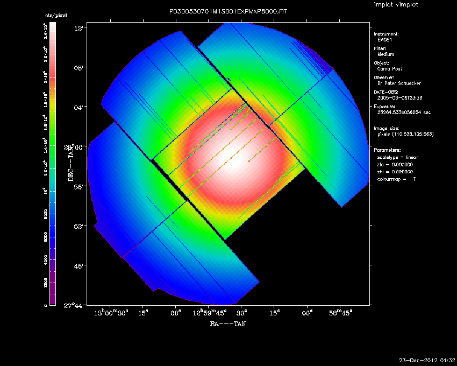Click the object name 'Coma Pos7'
457x366 pixels.
pos(390,69)
